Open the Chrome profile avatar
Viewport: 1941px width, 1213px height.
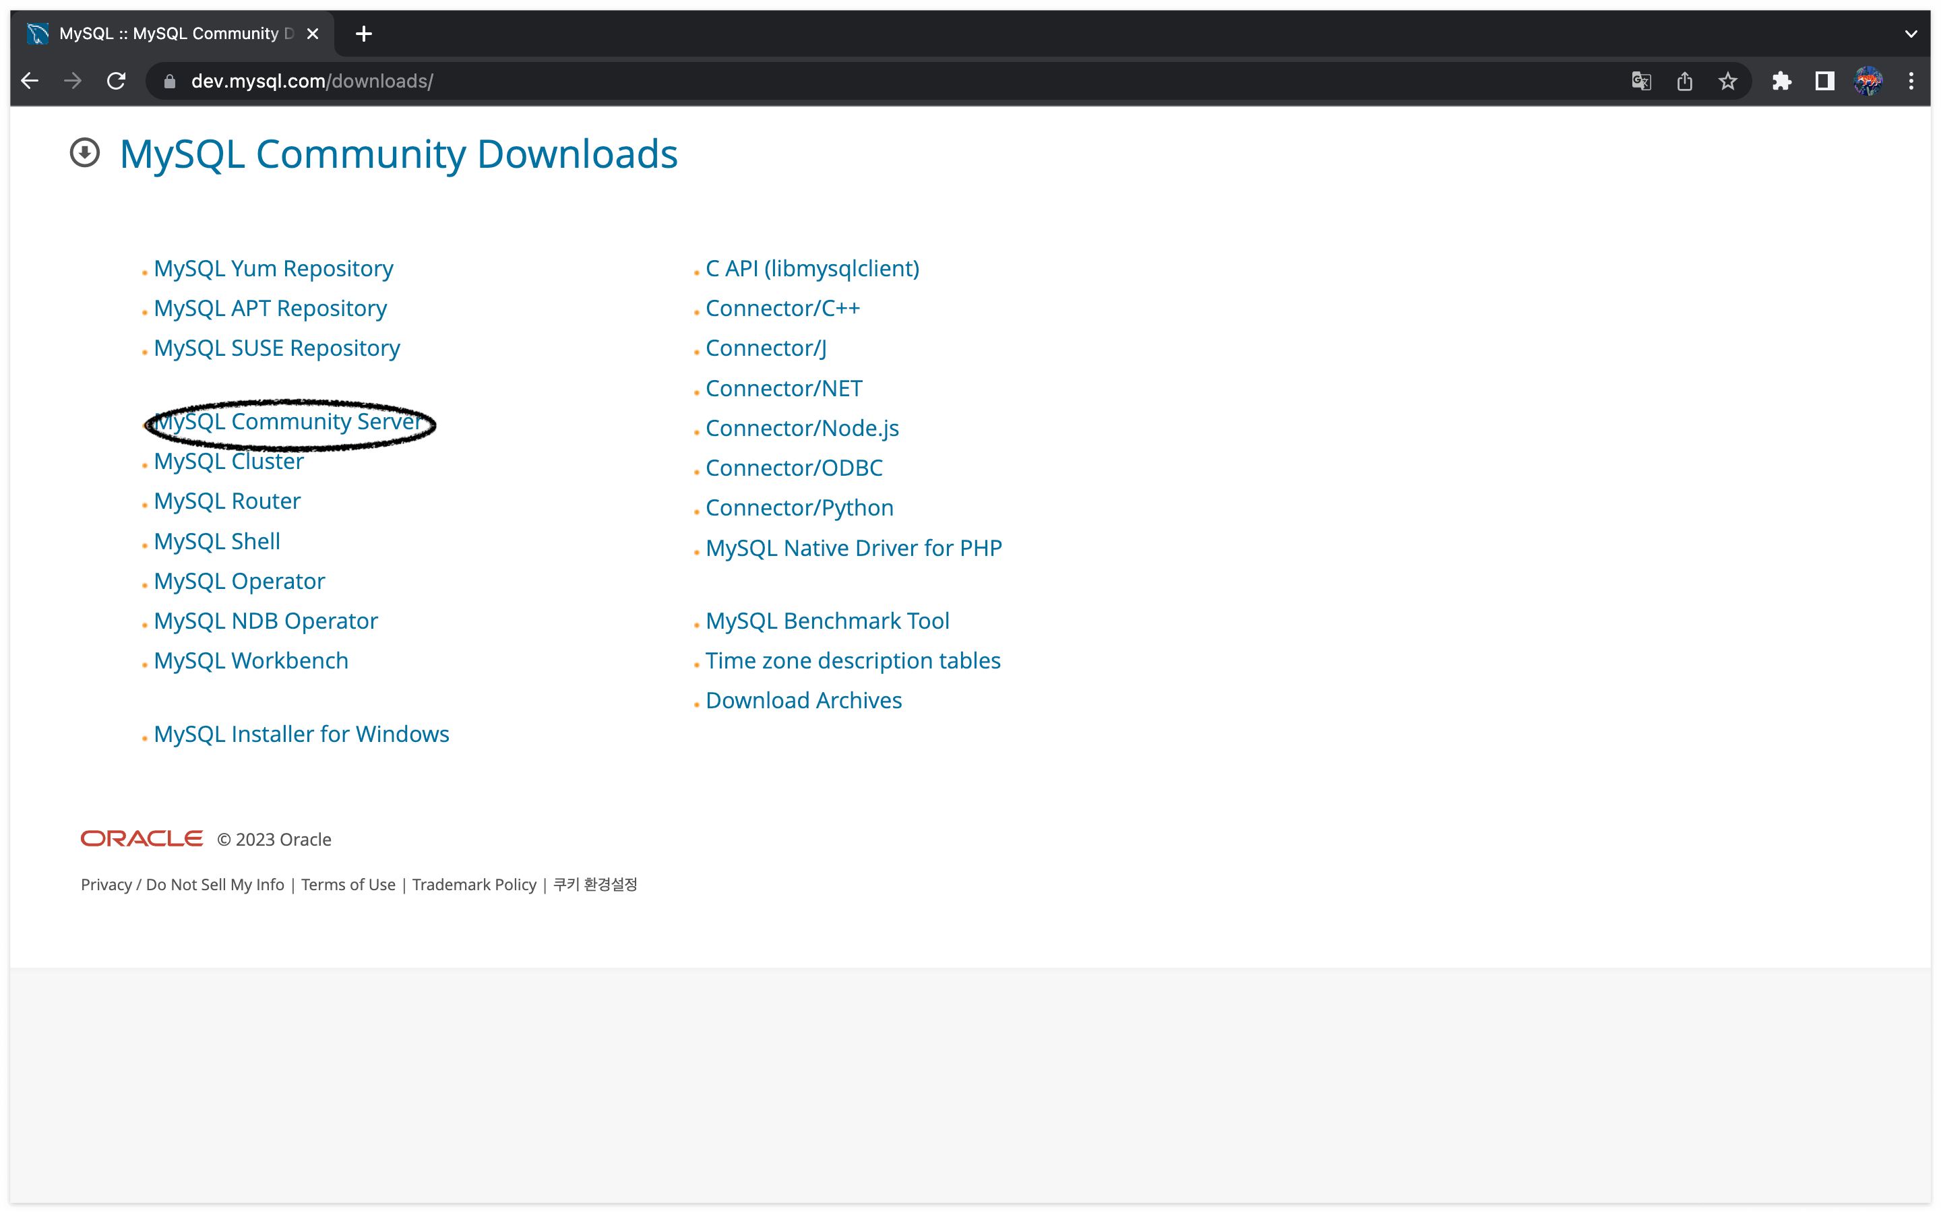1868,81
